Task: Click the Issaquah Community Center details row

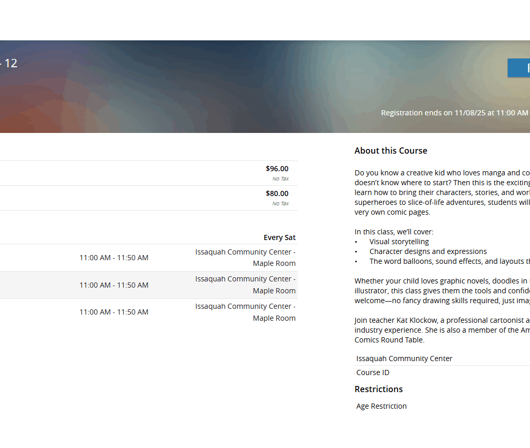Action: [x=404, y=359]
